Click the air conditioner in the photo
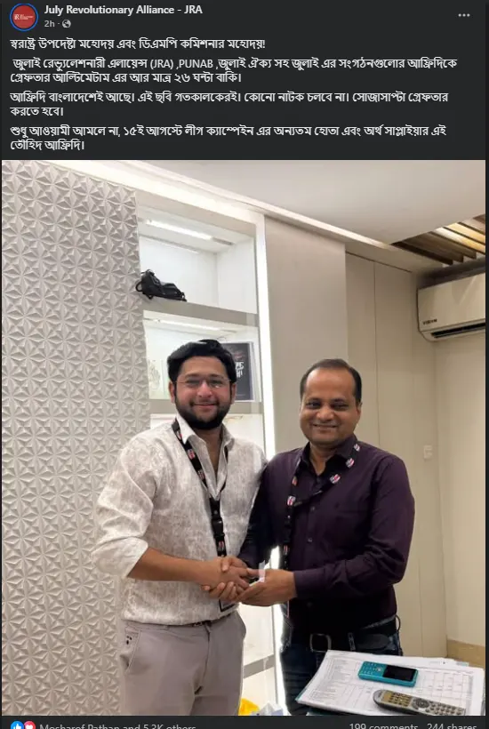The width and height of the screenshot is (489, 729). (452, 305)
